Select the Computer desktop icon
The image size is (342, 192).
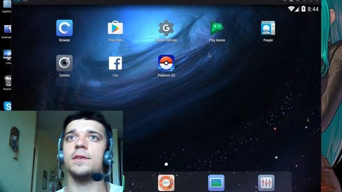(7, 29)
